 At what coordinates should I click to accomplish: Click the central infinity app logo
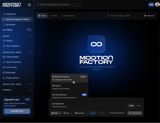click(96, 44)
